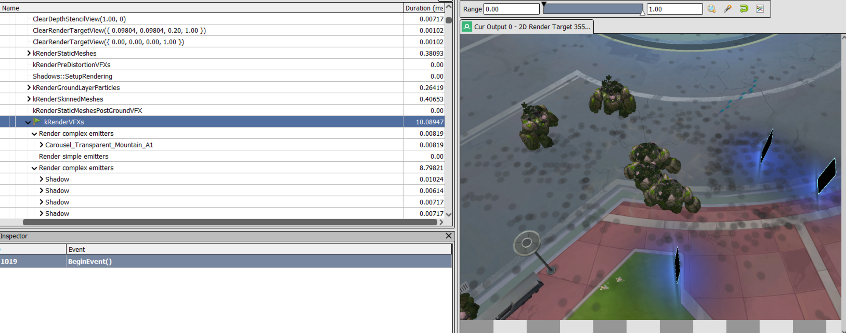Close the Inspector panel
Image resolution: width=846 pixels, height=333 pixels.
448,236
